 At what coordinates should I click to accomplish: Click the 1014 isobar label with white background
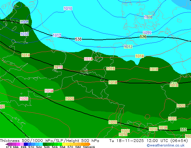tap(88, 59)
